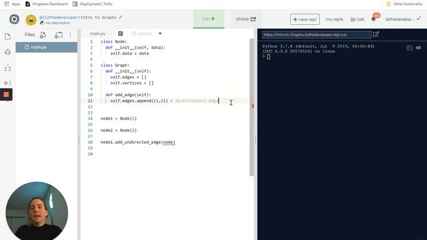Screen dimensions: 427x240
Task: Open Programs Dashboard bookmark
Action: (x=47, y=4)
